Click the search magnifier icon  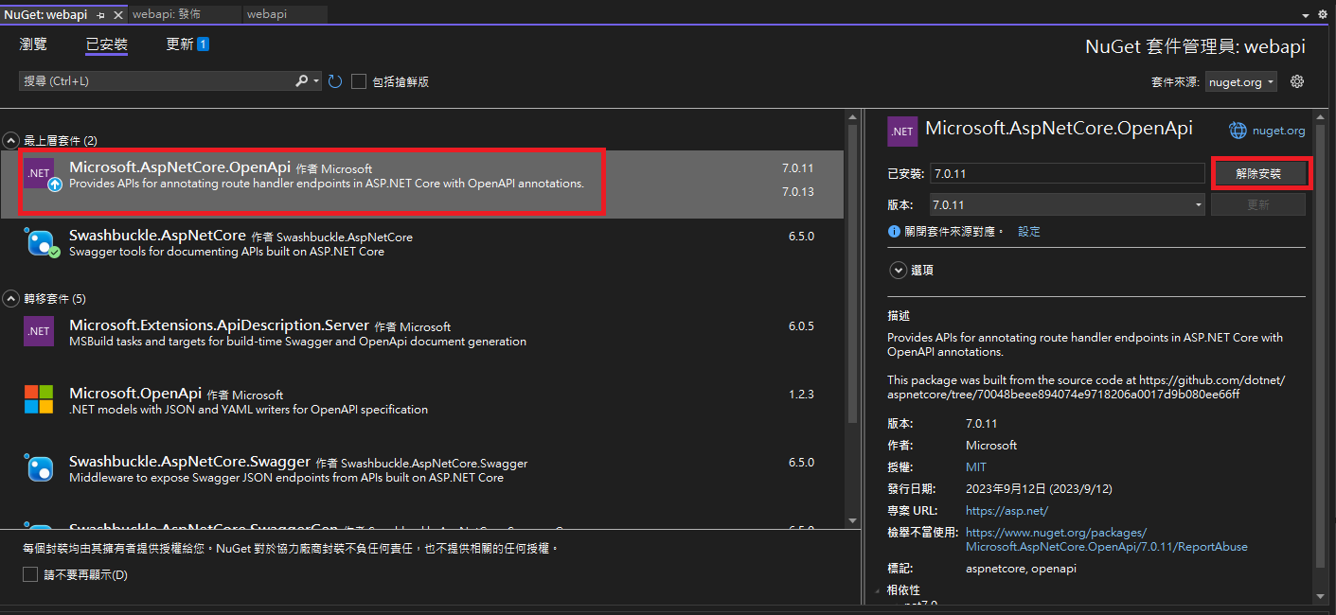[302, 81]
